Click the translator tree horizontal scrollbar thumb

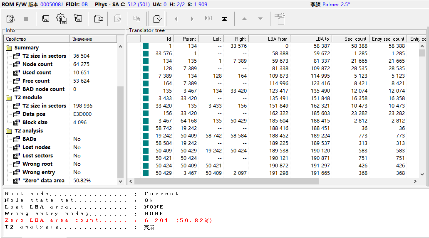point(226,181)
